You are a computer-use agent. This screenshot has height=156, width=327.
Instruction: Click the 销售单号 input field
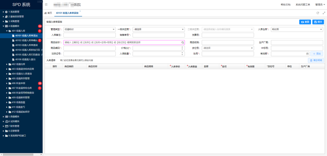(x=159, y=35)
